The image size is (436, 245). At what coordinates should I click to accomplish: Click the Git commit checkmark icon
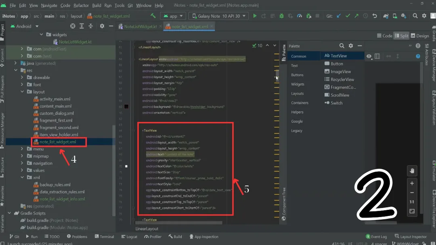pyautogui.click(x=347, y=16)
